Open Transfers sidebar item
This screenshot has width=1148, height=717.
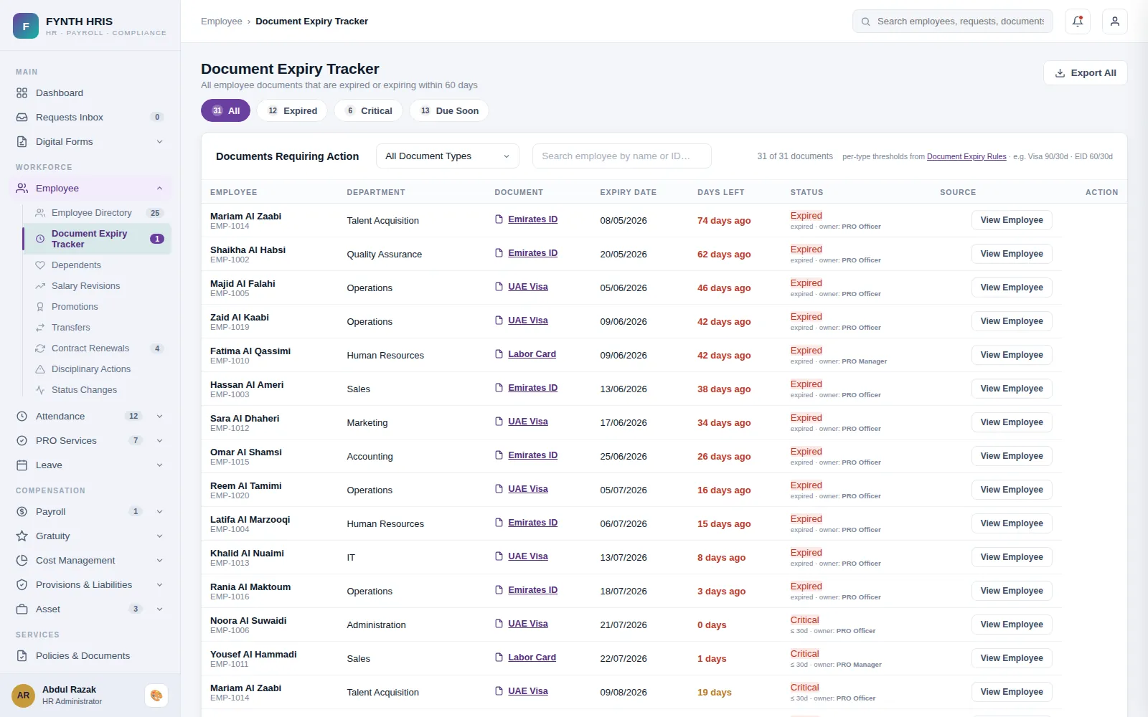pyautogui.click(x=98, y=328)
